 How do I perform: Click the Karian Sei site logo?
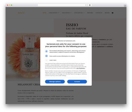click(x=21, y=13)
